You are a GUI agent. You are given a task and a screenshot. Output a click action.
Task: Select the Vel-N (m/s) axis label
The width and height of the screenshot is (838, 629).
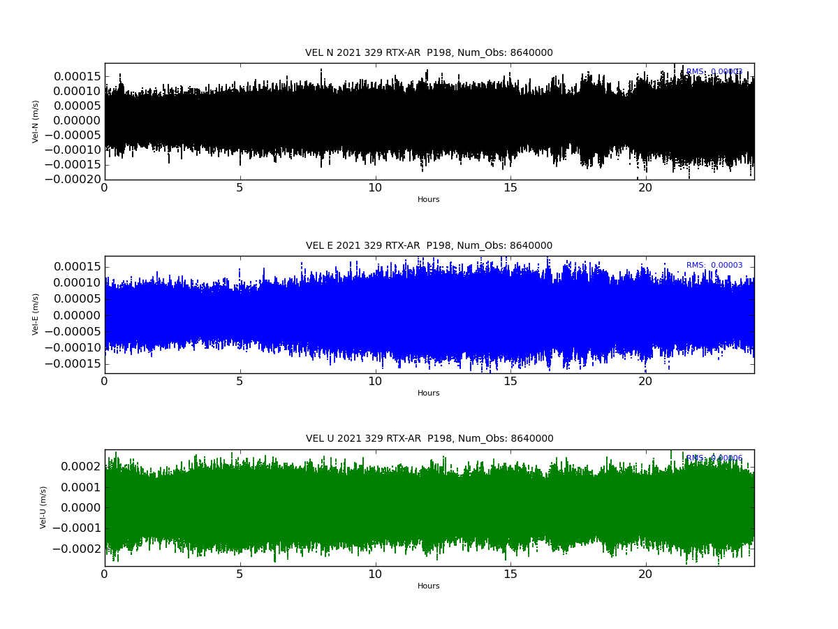[36, 122]
